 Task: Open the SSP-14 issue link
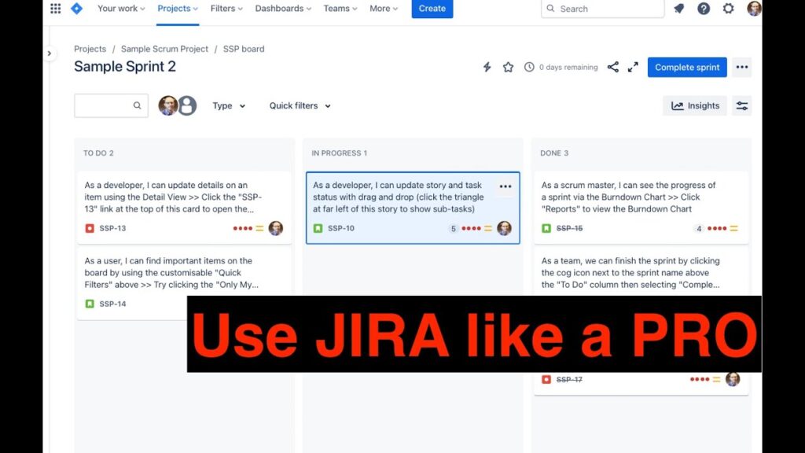pyautogui.click(x=112, y=304)
